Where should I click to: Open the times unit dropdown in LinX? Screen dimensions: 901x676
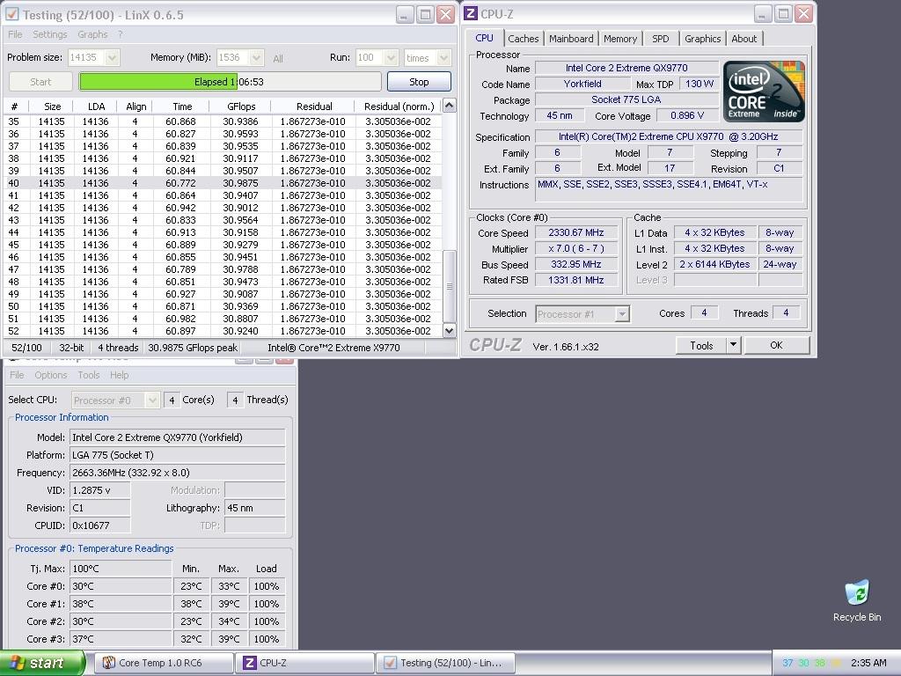pyautogui.click(x=443, y=57)
